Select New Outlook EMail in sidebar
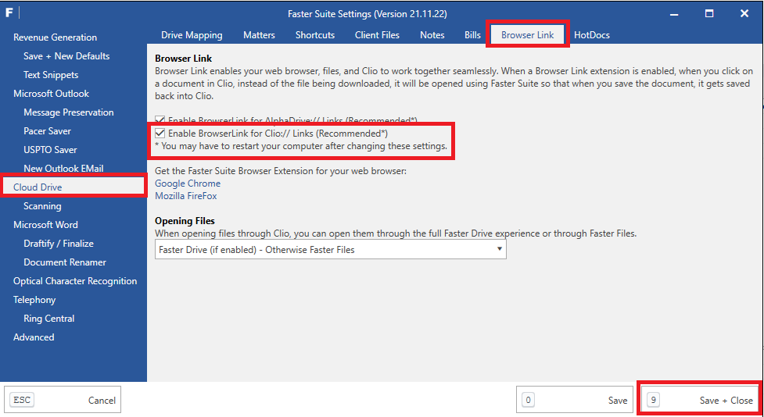The width and height of the screenshot is (764, 417). pos(63,169)
